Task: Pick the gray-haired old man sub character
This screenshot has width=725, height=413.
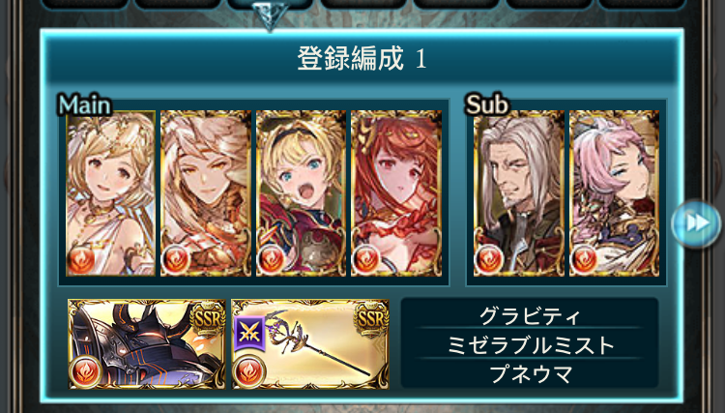Action: point(519,193)
